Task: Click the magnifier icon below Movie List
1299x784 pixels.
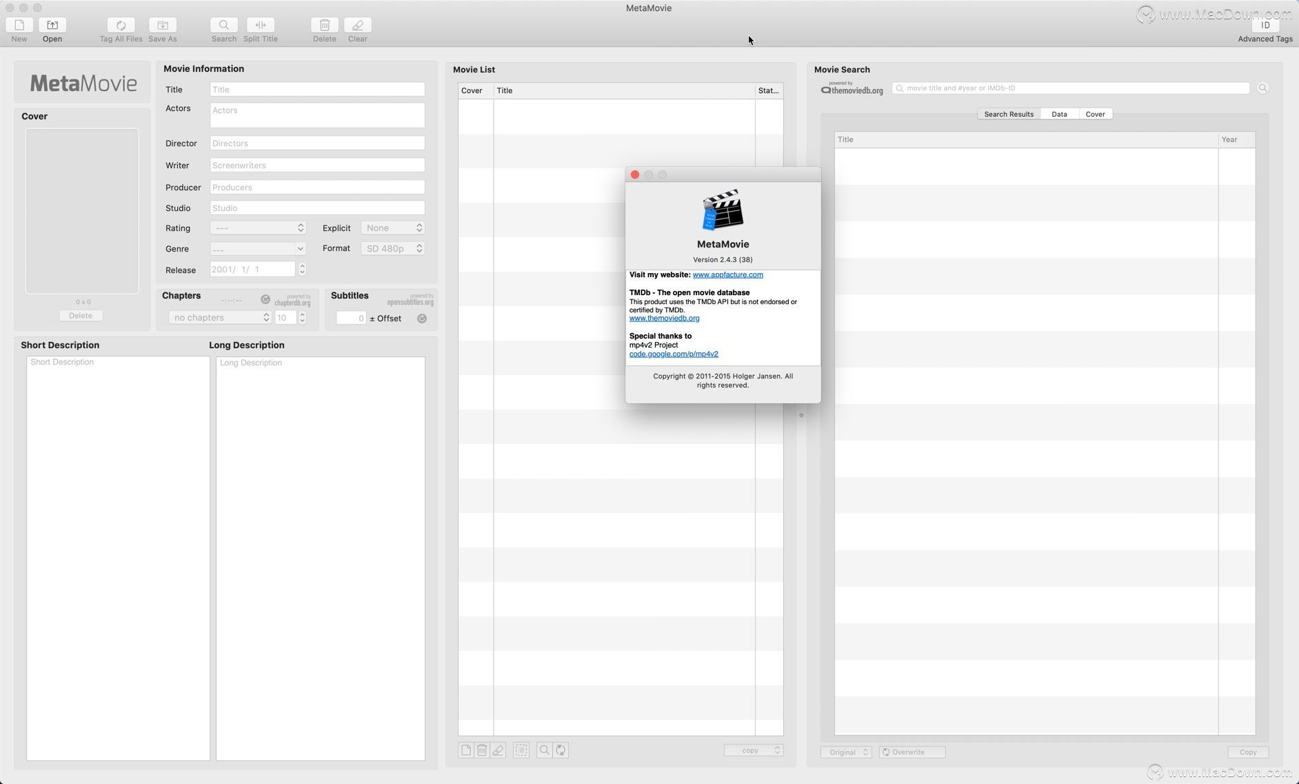Action: [545, 750]
